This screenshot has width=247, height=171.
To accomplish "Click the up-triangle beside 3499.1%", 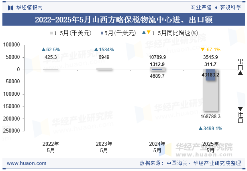I will coord(200,129).
